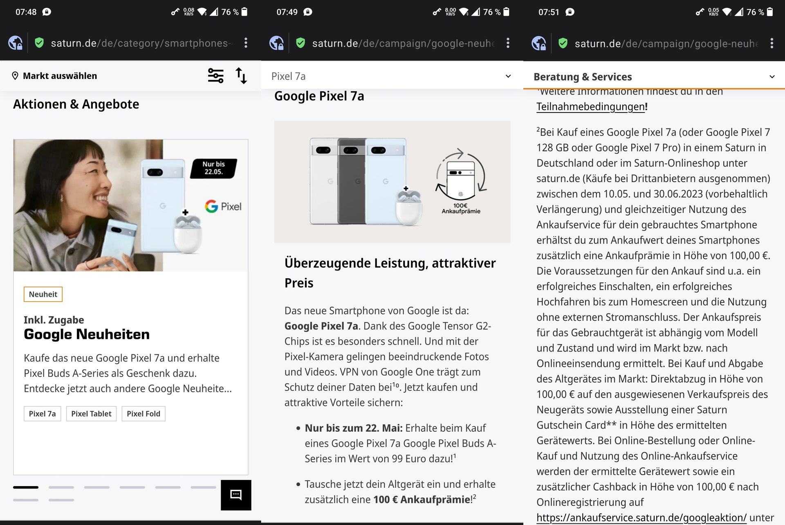
Task: Click green shield security icon in left browser
Action: click(39, 43)
